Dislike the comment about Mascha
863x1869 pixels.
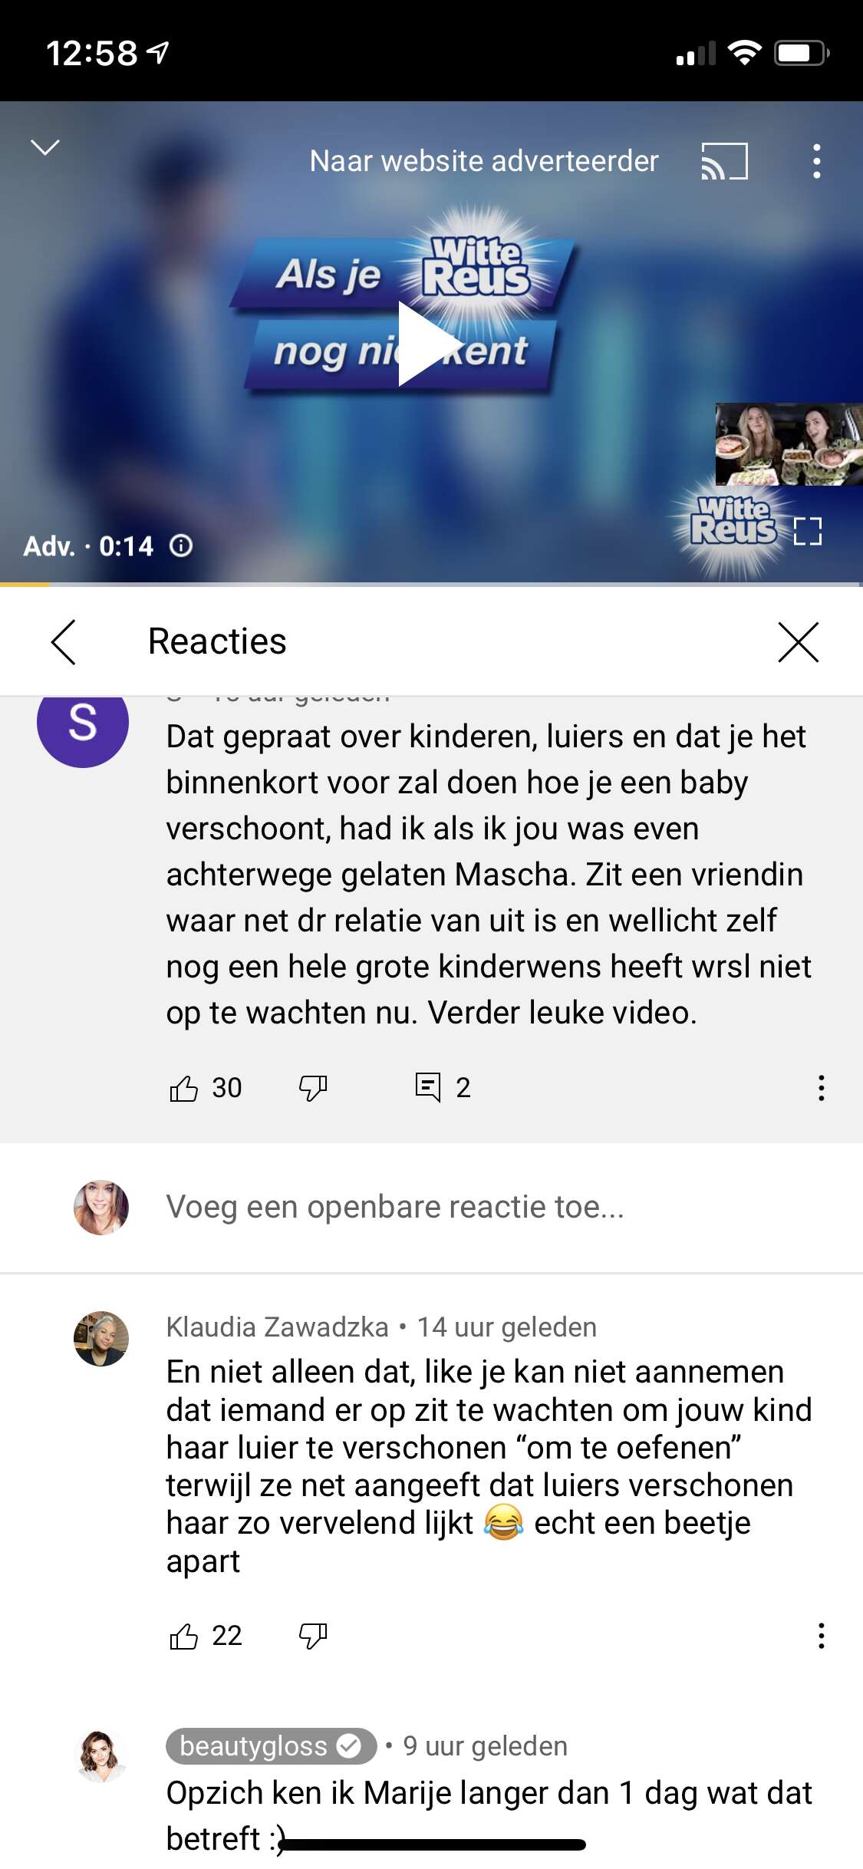pyautogui.click(x=313, y=1088)
